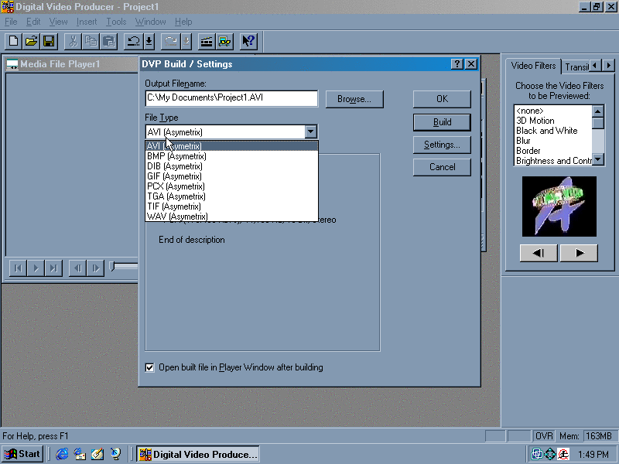Click the Redo arrow toolbar icon
Image resolution: width=619 pixels, height=464 pixels.
170,41
